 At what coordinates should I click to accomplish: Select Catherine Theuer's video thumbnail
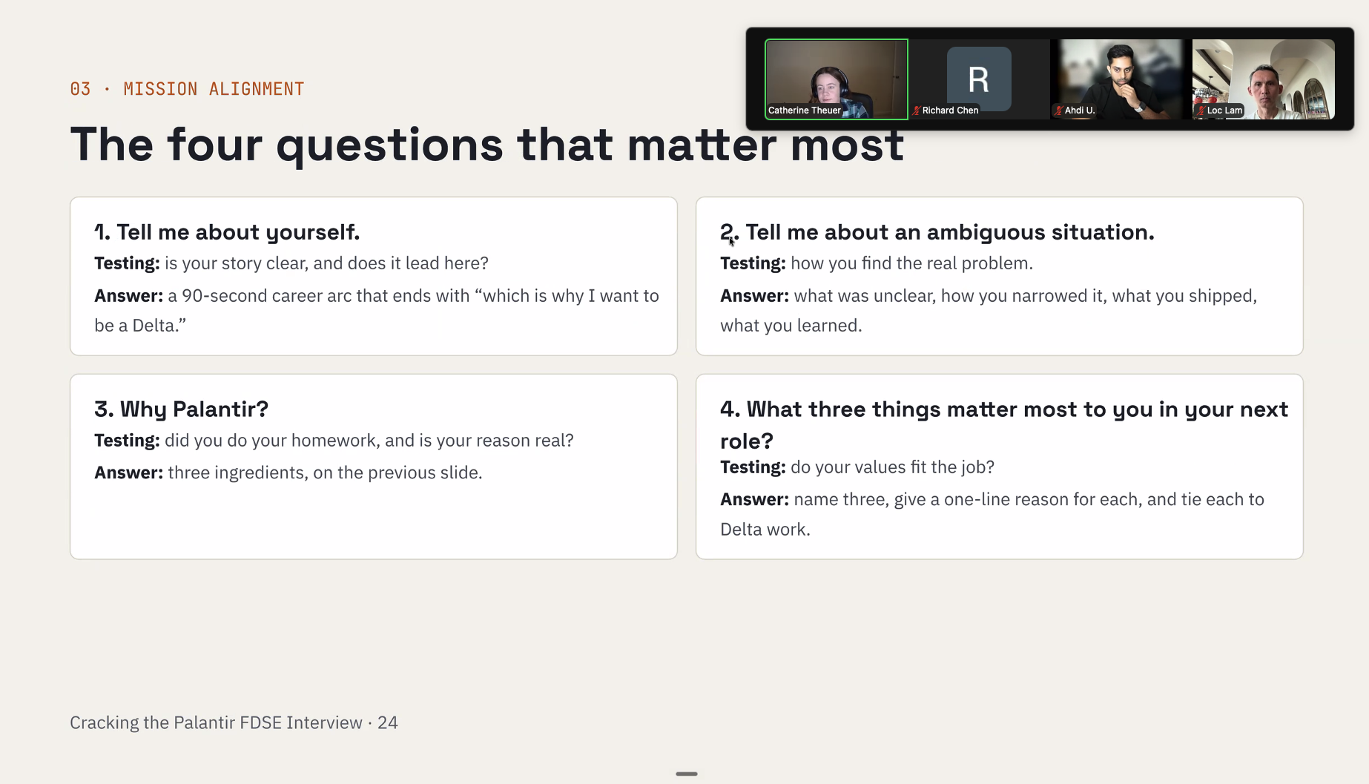[836, 79]
